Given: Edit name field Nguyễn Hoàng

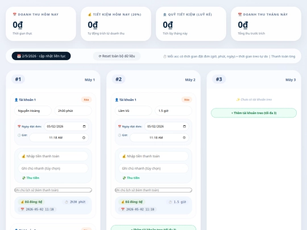Looking at the screenshot, I should point(33,111).
